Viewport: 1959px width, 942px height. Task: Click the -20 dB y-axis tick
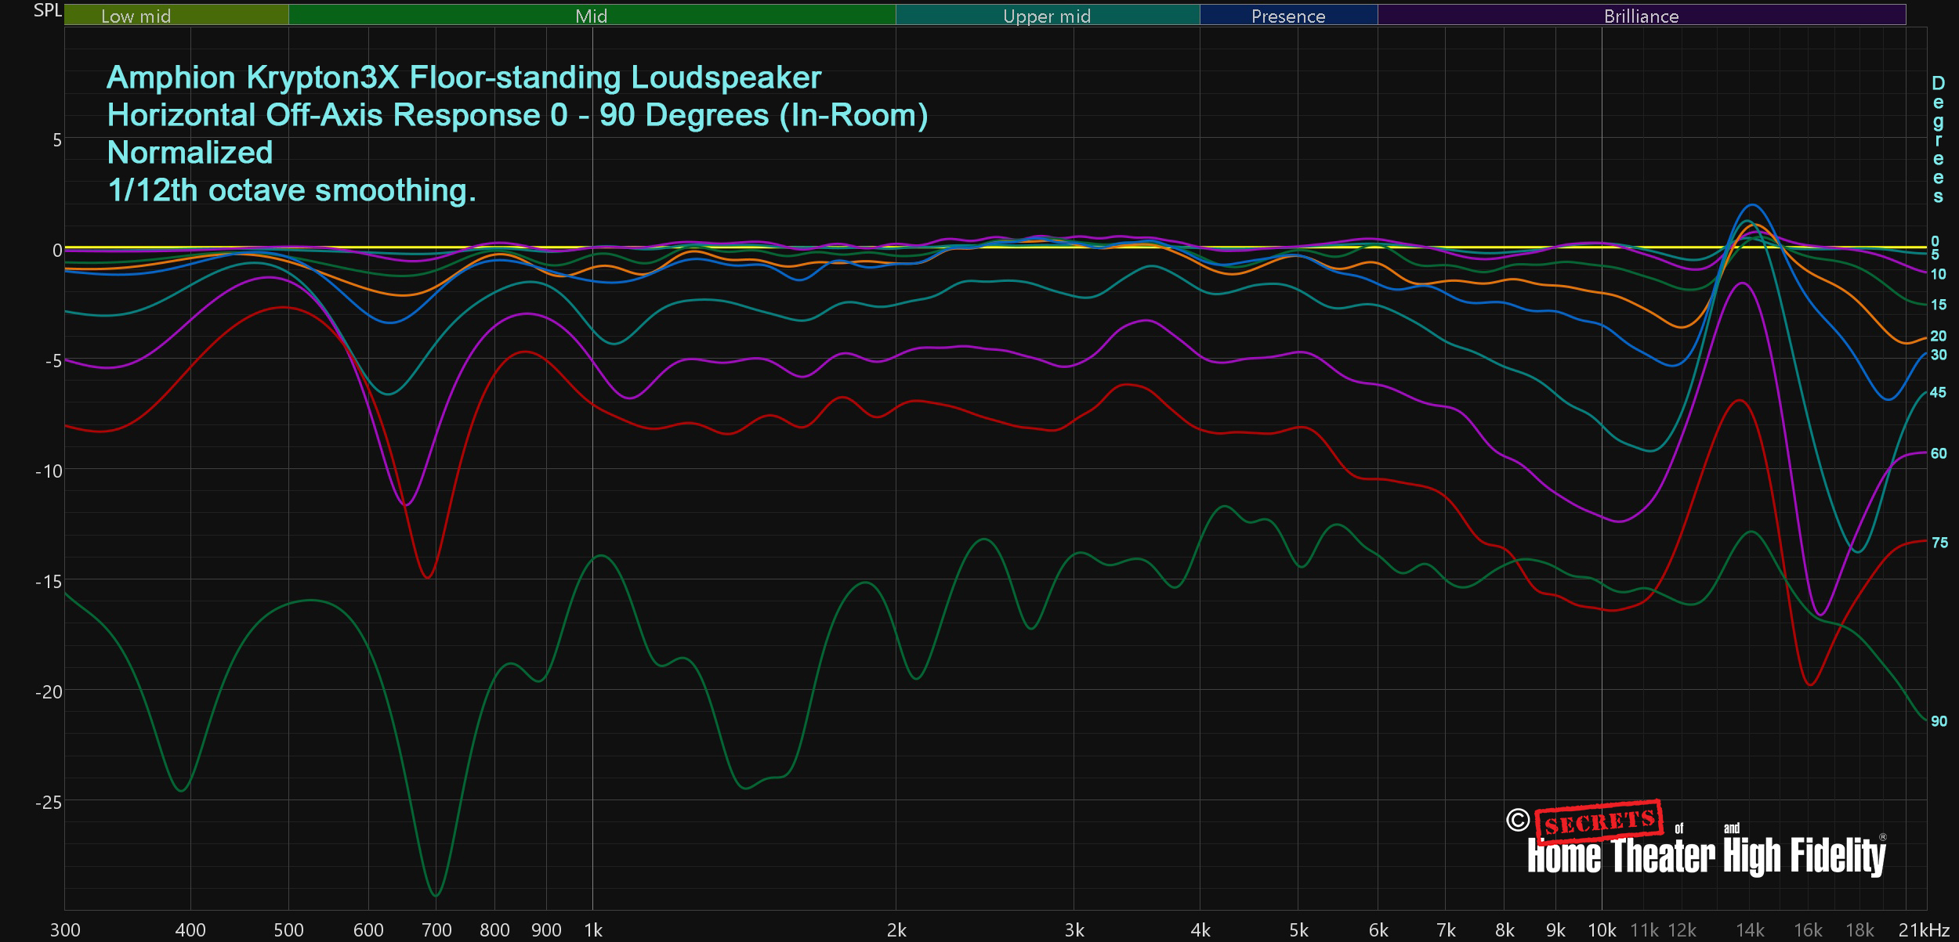[x=49, y=692]
